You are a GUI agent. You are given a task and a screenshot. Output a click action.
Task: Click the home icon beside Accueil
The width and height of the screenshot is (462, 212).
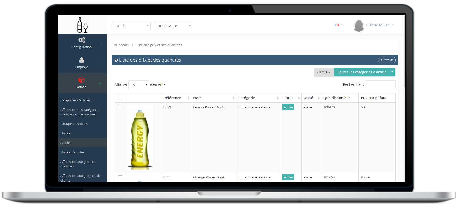pyautogui.click(x=116, y=45)
